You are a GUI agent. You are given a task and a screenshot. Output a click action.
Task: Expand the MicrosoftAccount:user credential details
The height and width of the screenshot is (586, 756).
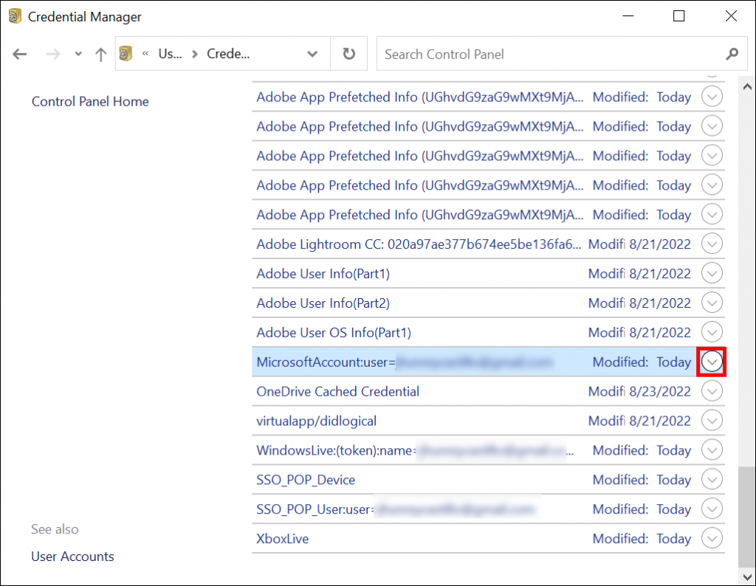pyautogui.click(x=711, y=362)
